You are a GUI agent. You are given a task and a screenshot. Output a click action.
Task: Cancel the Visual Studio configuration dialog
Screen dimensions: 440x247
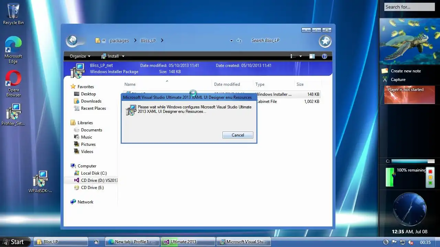click(238, 135)
